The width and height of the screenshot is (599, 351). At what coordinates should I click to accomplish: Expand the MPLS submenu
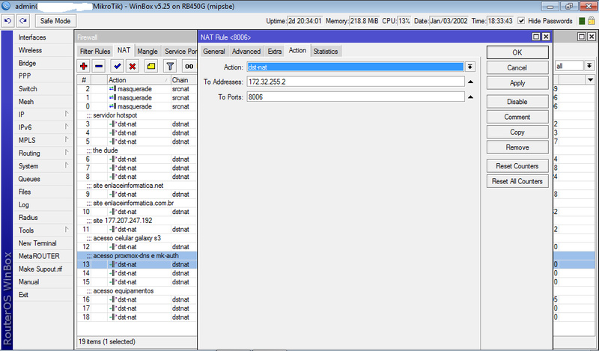tap(66, 140)
